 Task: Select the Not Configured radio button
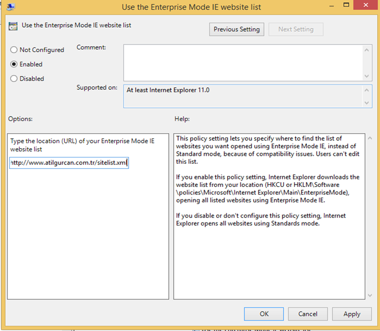(x=14, y=50)
